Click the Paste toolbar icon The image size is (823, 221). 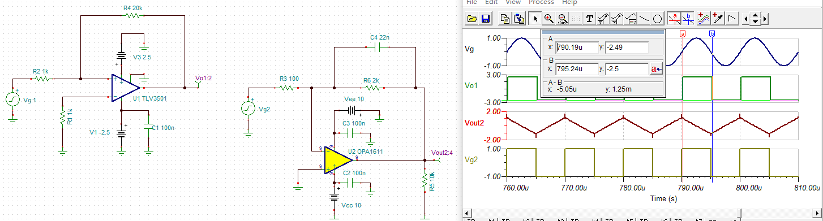point(518,19)
